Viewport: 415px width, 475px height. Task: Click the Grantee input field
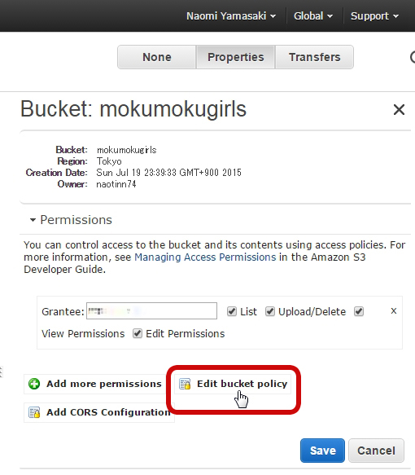coord(151,310)
